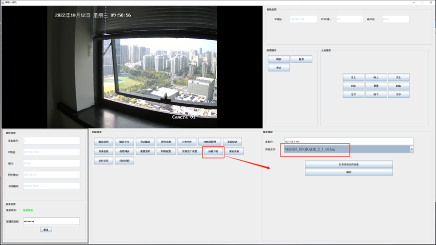Click the 确定 confirm button

point(349,172)
